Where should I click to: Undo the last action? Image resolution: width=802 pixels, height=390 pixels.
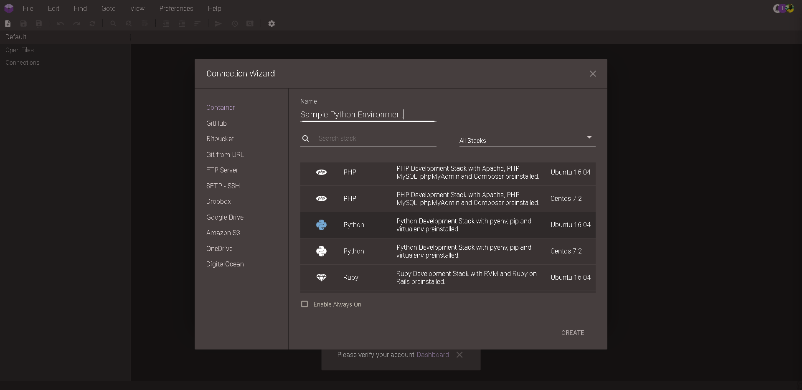pos(60,24)
